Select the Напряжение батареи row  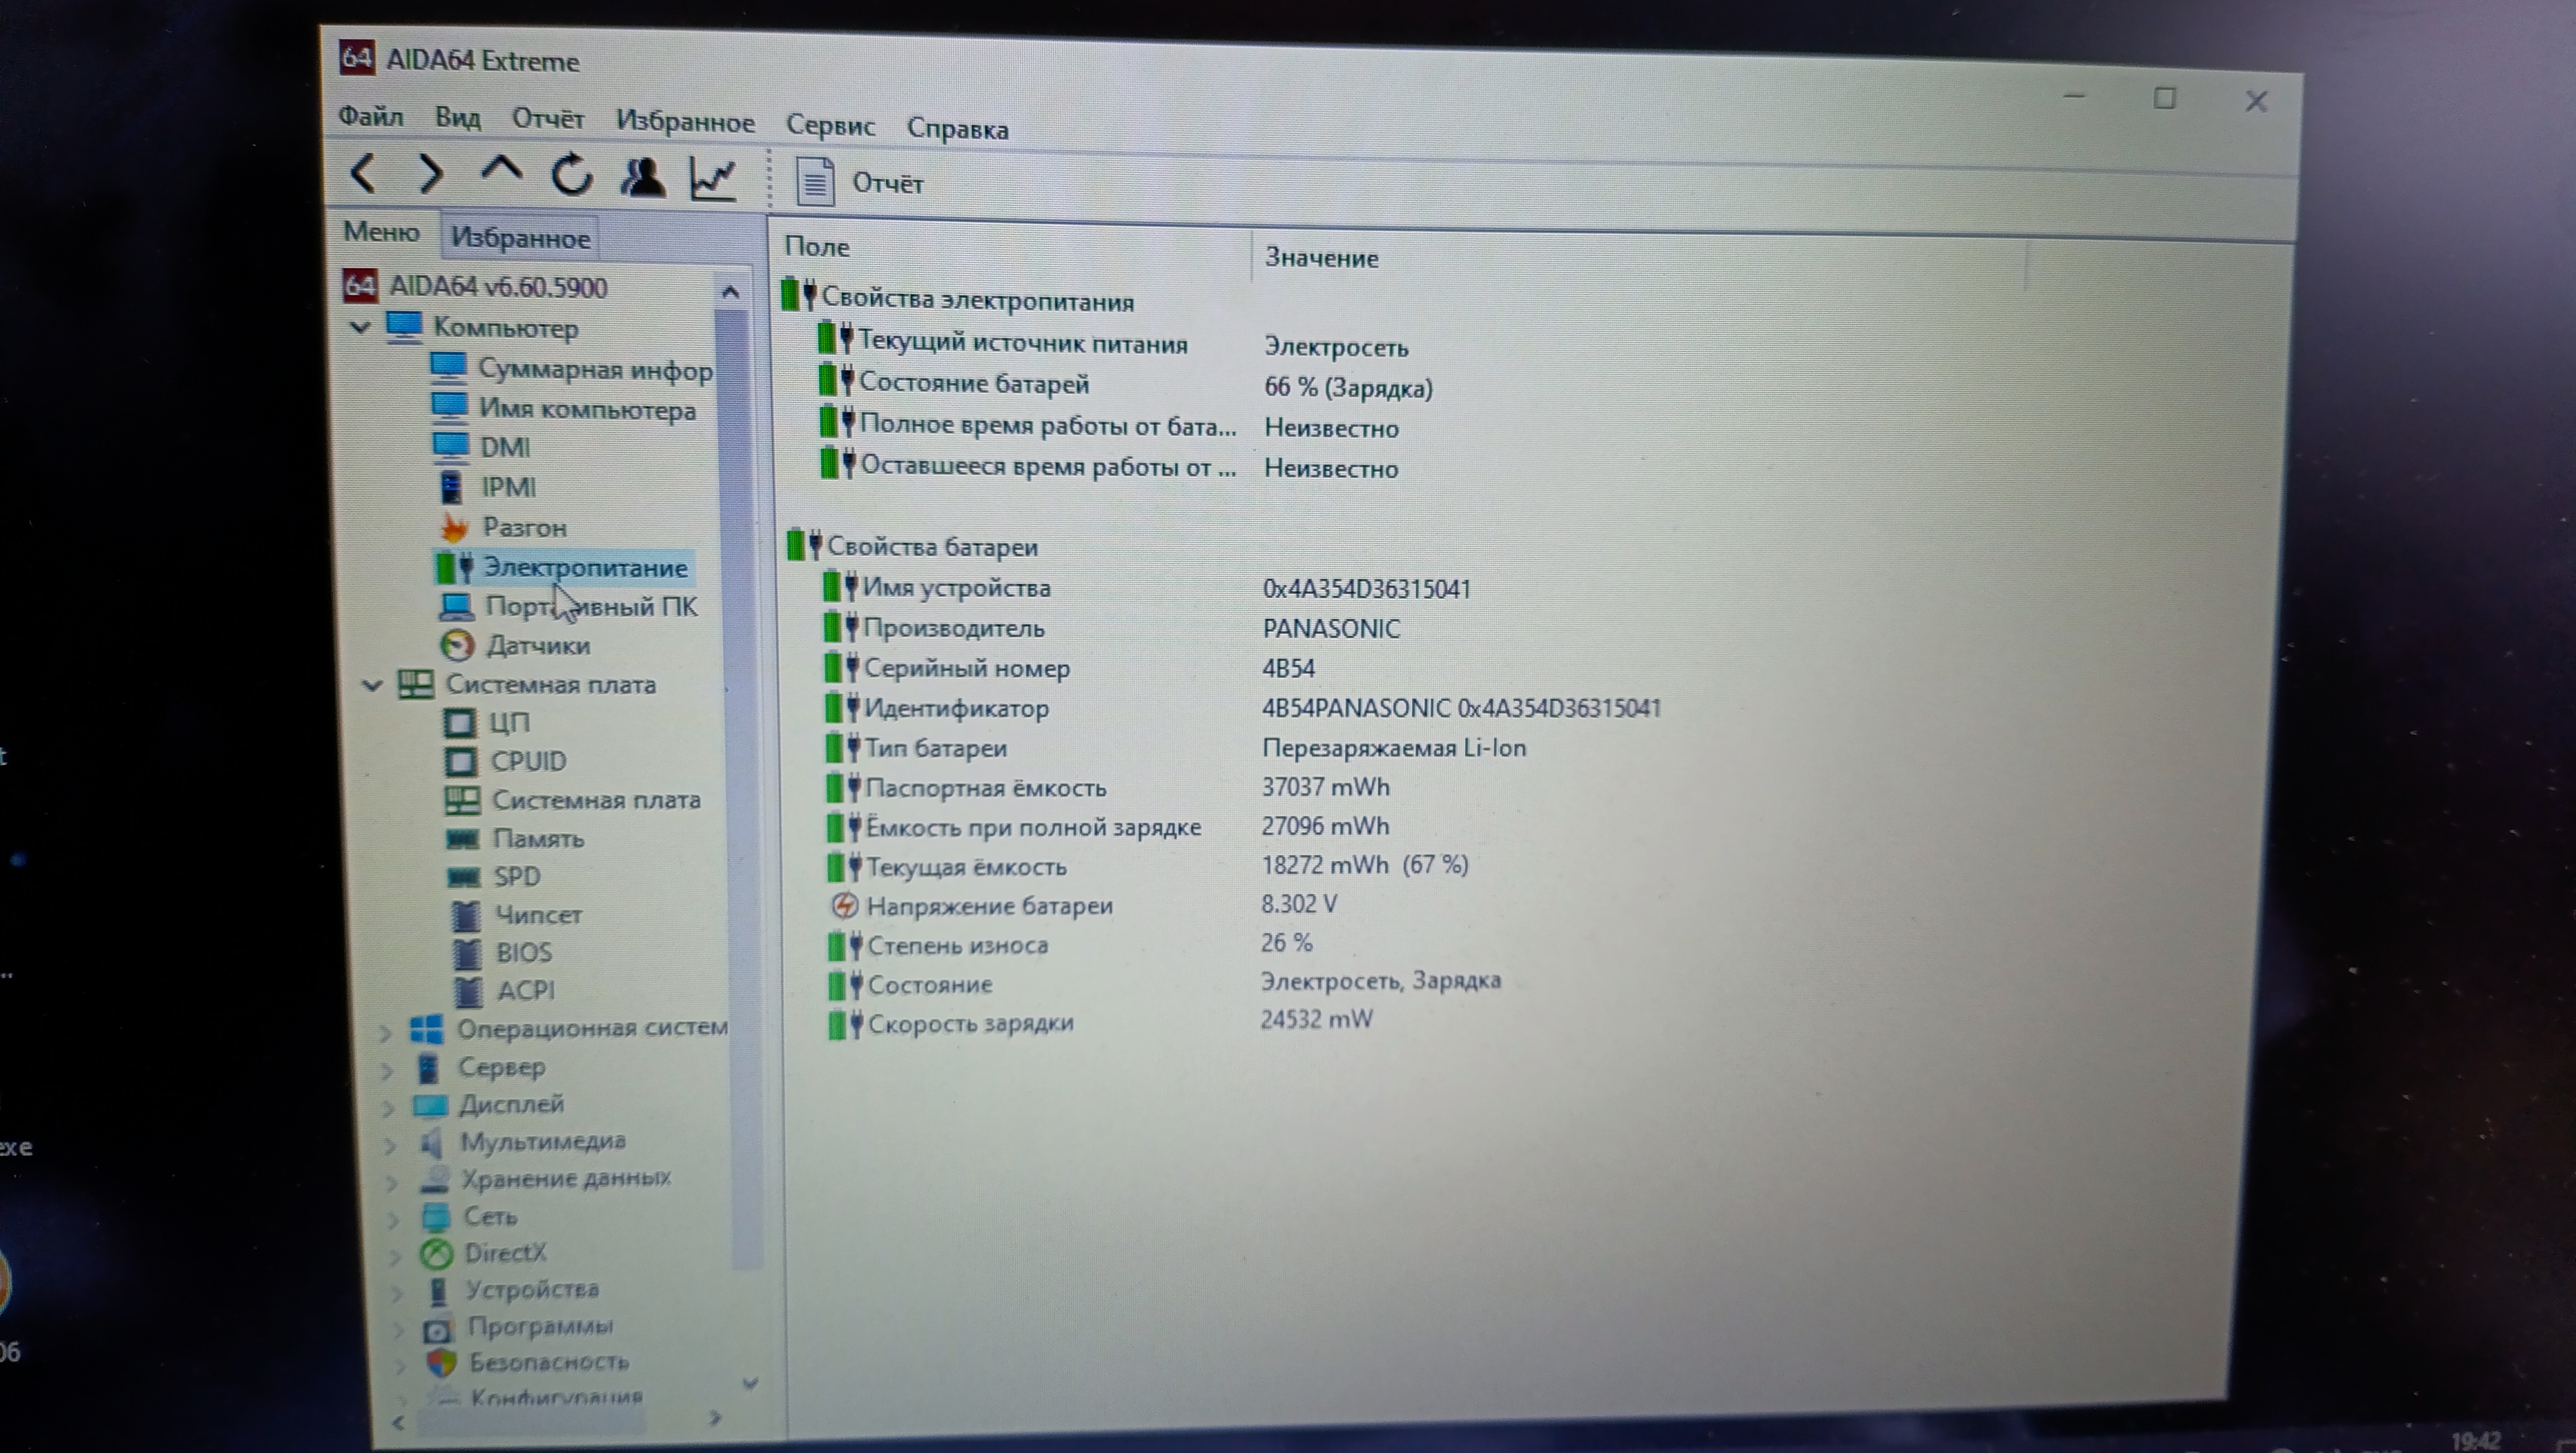point(1085,905)
